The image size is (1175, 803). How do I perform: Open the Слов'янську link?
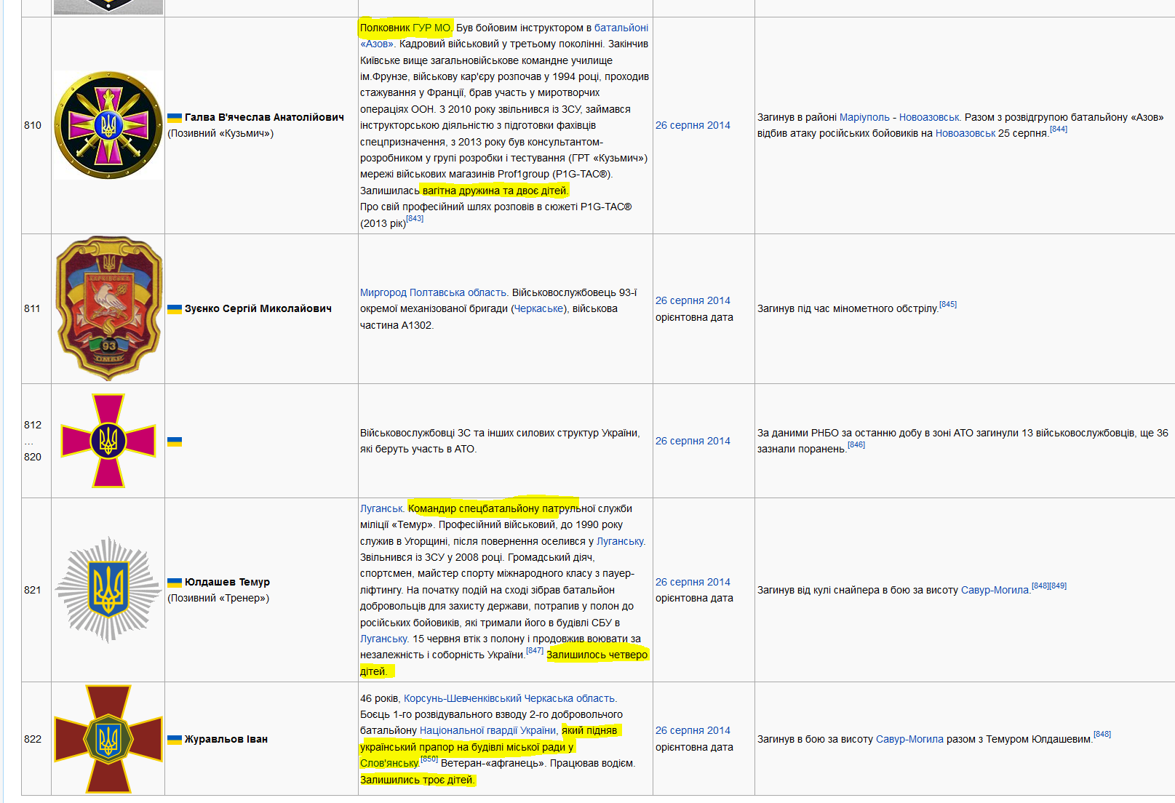click(389, 763)
